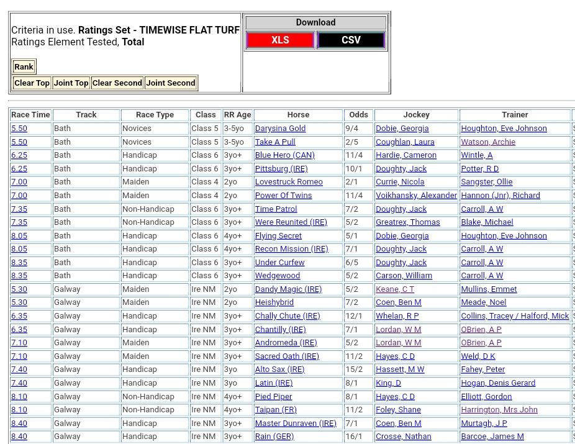The height and width of the screenshot is (444, 575).
Task: Select the Joint Top filter
Action: pyautogui.click(x=71, y=83)
